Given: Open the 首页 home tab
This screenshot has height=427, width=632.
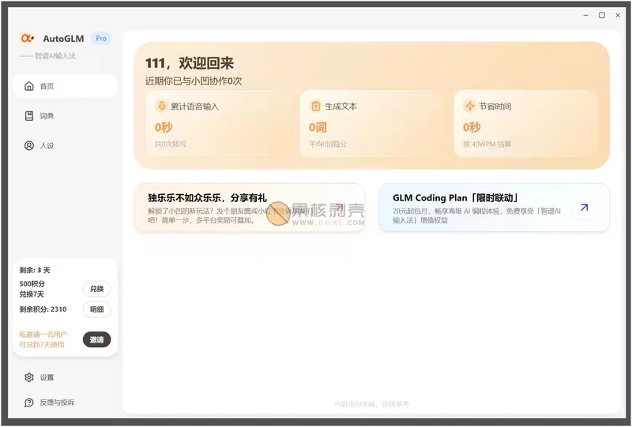Looking at the screenshot, I should pyautogui.click(x=66, y=86).
